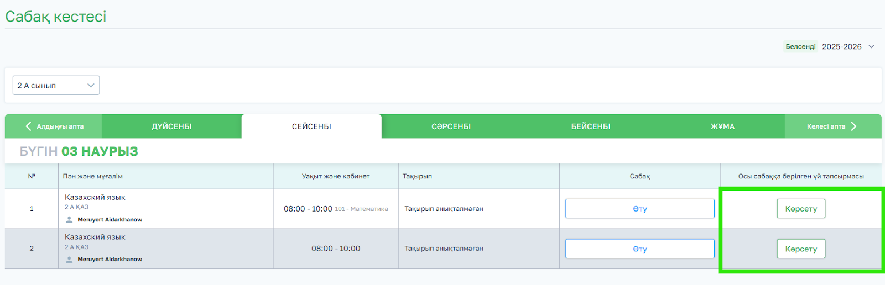Select the СЕЙСЕНБІ tab

tap(311, 126)
